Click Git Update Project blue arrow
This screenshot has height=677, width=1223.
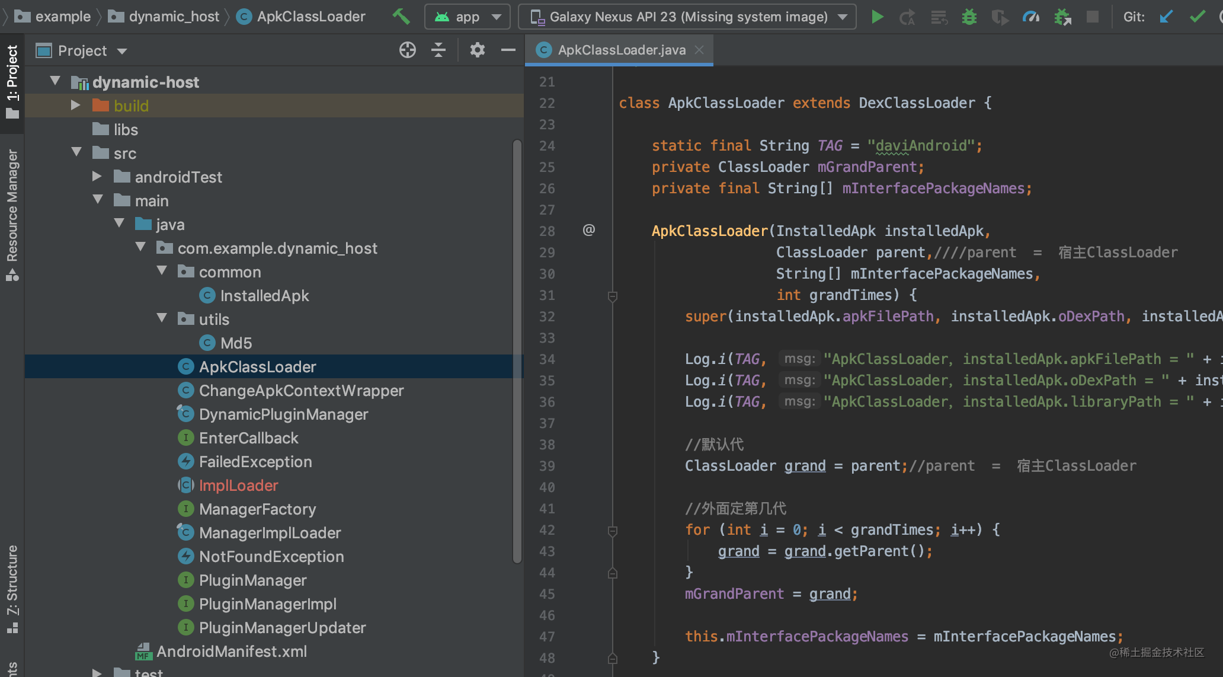pos(1166,17)
